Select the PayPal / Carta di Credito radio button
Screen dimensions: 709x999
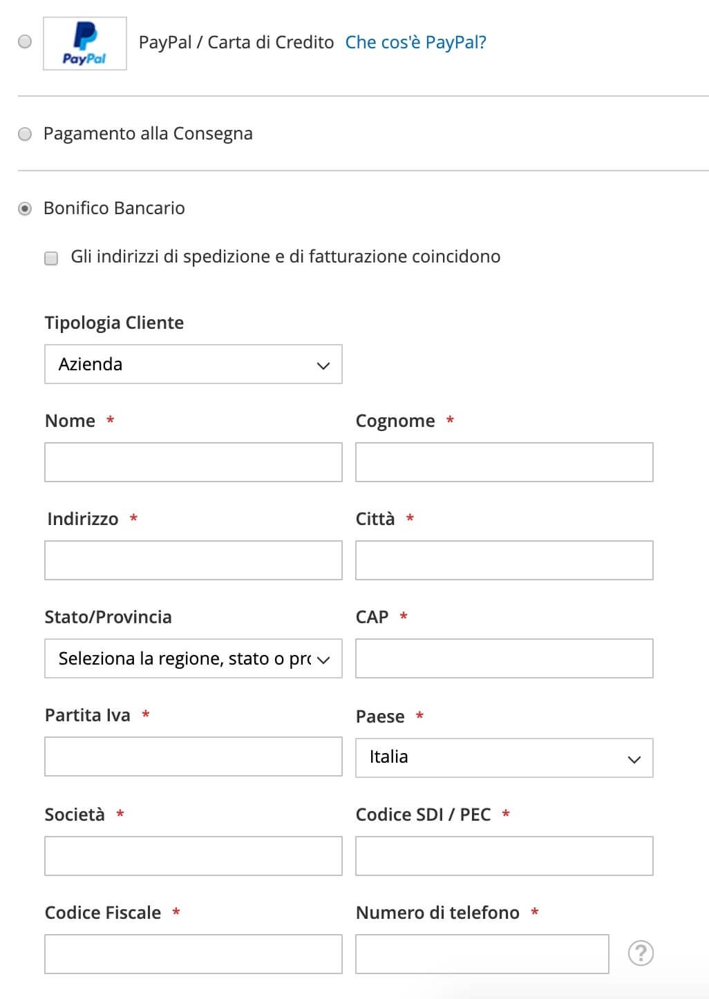[25, 41]
